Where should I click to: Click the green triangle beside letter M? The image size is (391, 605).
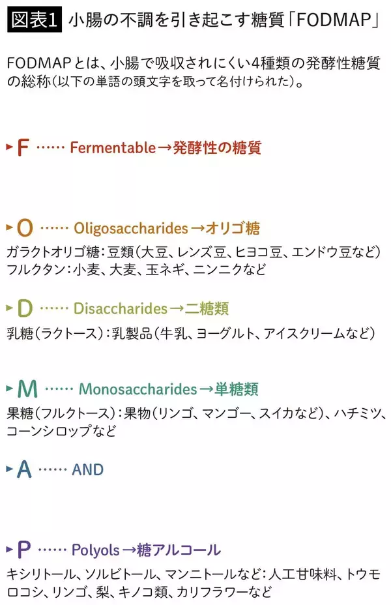click(x=9, y=388)
